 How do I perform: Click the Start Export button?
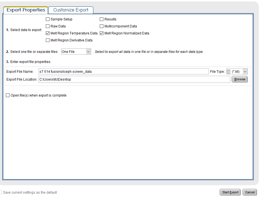tap(230, 192)
